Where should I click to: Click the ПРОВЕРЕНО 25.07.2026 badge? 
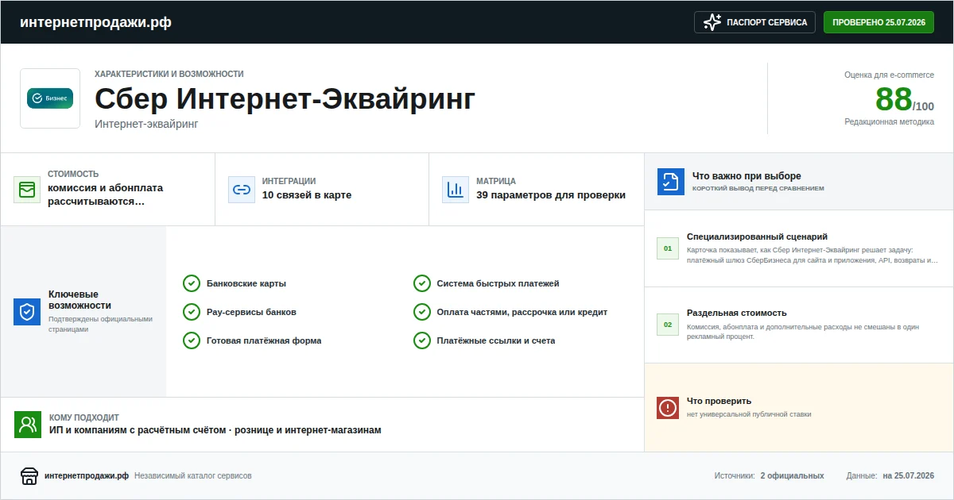point(878,22)
